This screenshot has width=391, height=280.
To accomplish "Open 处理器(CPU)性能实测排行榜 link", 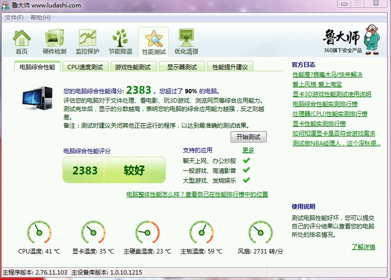I will click(x=330, y=114).
